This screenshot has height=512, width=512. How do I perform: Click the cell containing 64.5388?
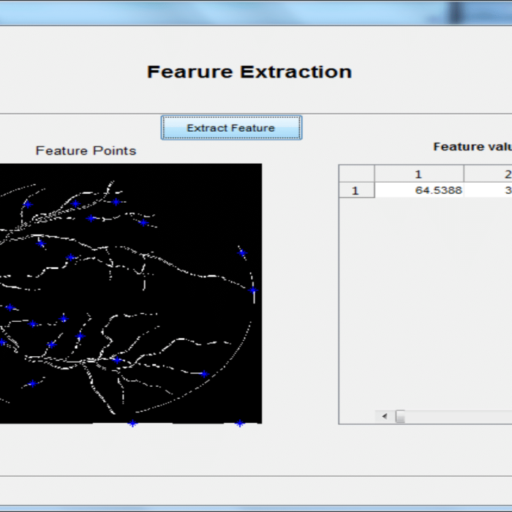[418, 190]
